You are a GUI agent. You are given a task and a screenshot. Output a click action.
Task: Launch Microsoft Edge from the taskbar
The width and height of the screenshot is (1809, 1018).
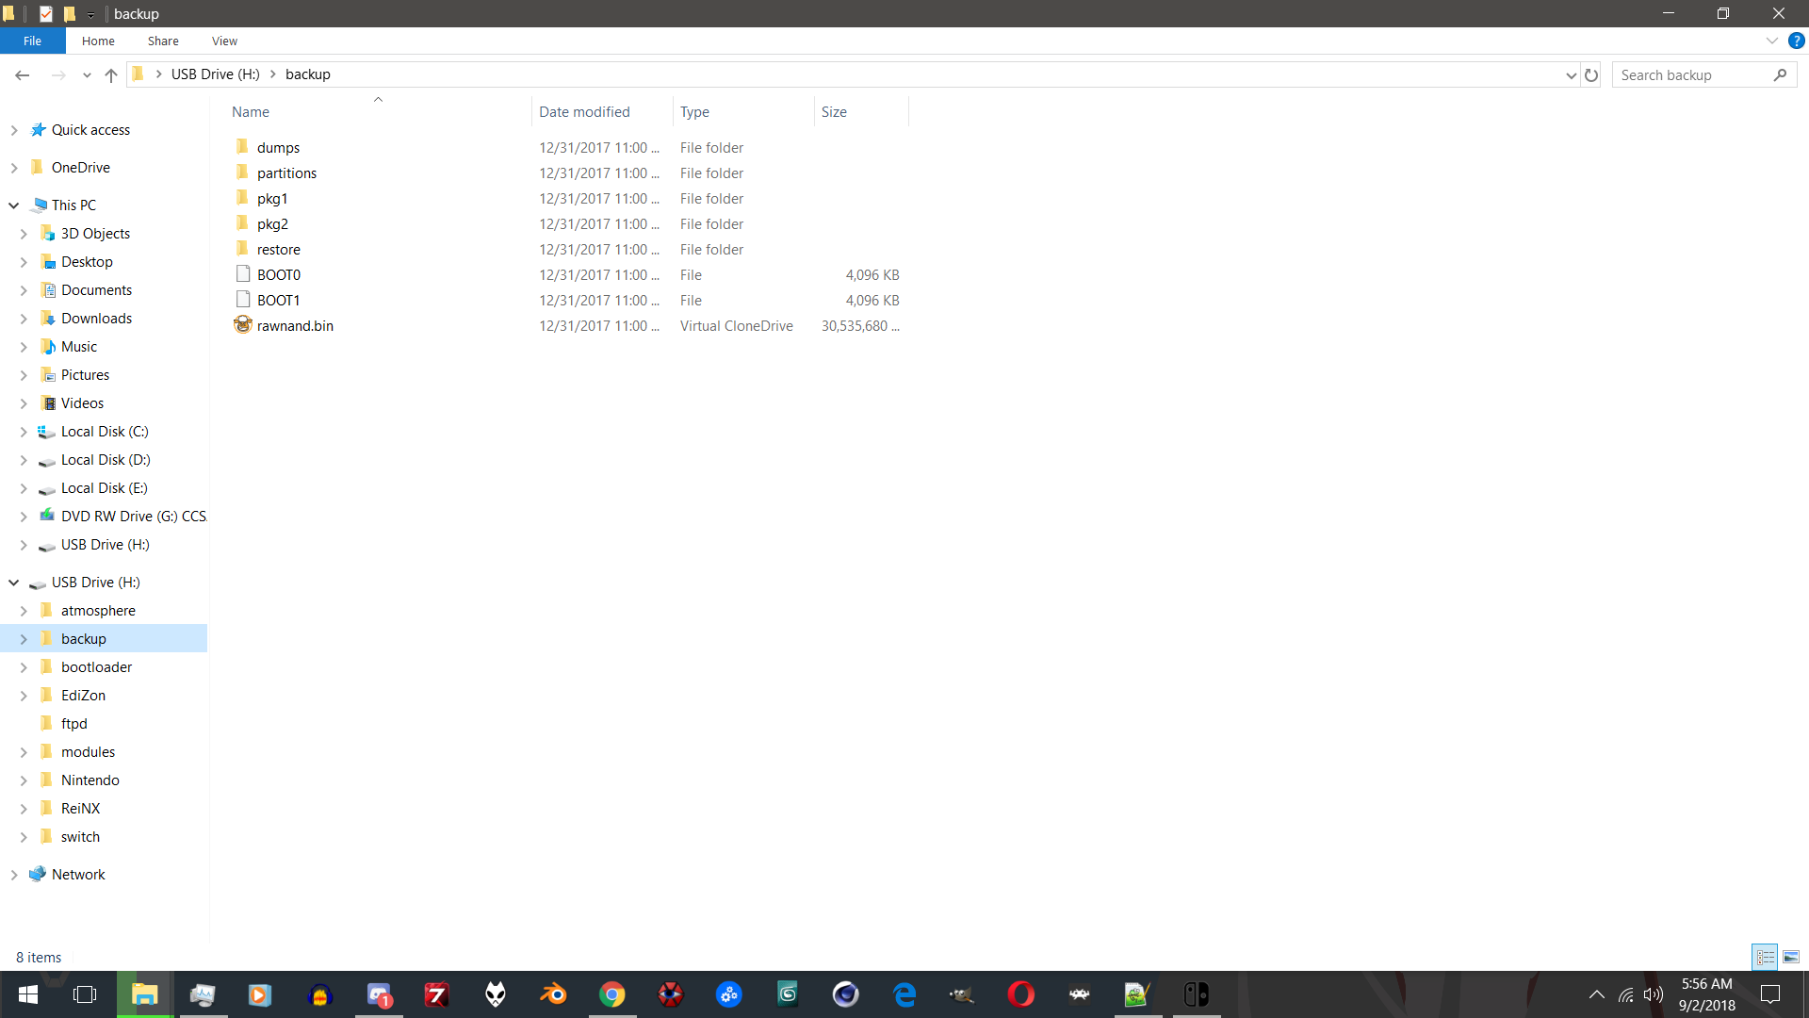coord(904,994)
